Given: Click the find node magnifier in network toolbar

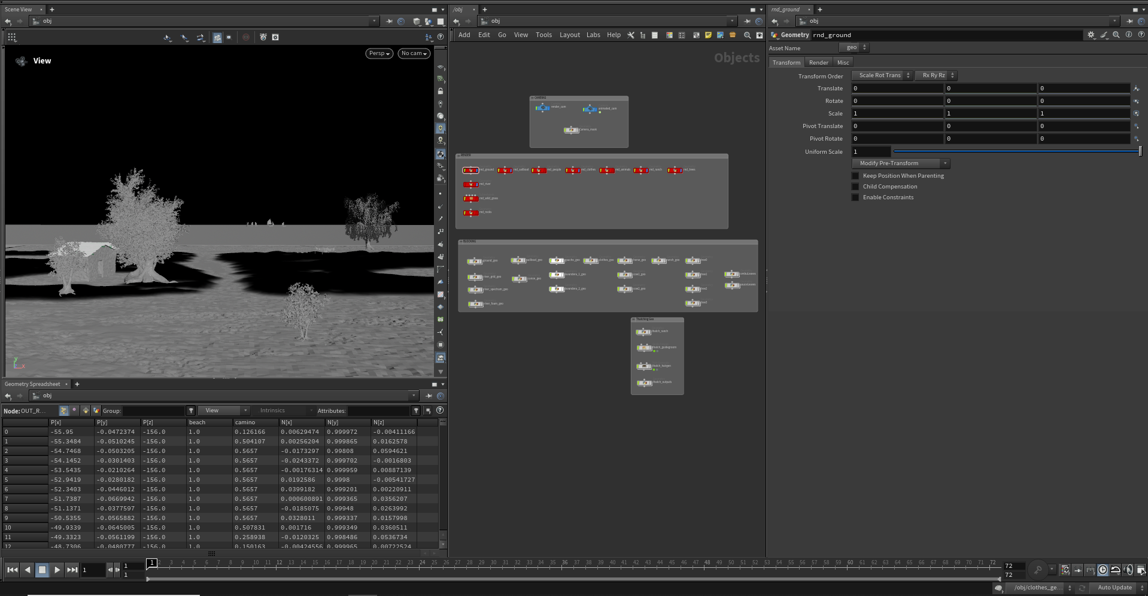Looking at the screenshot, I should 747,35.
